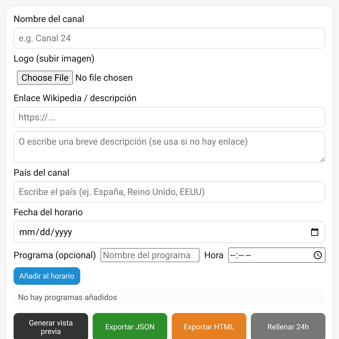The image size is (339, 339).
Task: Click the textarea resize handle corner
Action: click(322, 160)
